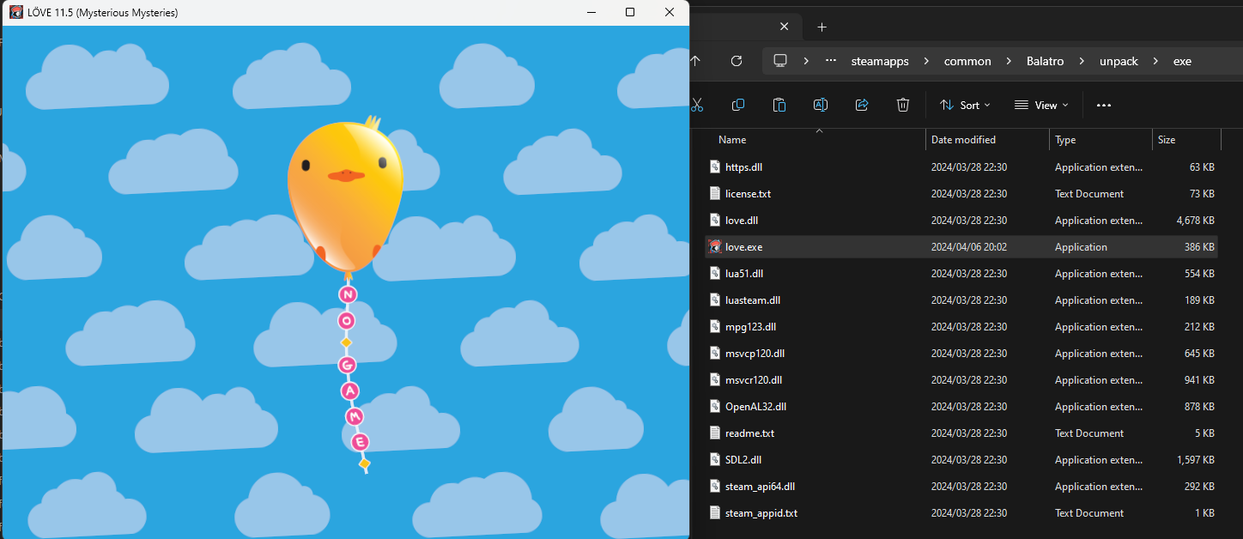Image resolution: width=1243 pixels, height=539 pixels.
Task: Click the 1,597 KB size value
Action: [x=1195, y=459]
